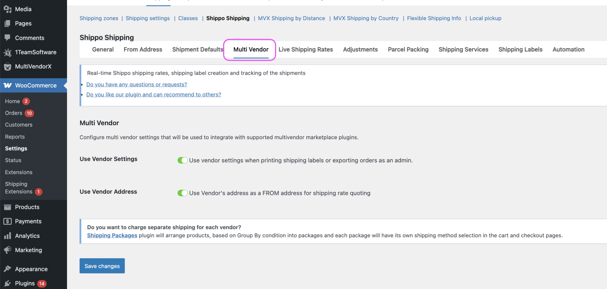Image resolution: width=607 pixels, height=289 pixels.
Task: Switch to Shipping Services tab
Action: coord(463,50)
